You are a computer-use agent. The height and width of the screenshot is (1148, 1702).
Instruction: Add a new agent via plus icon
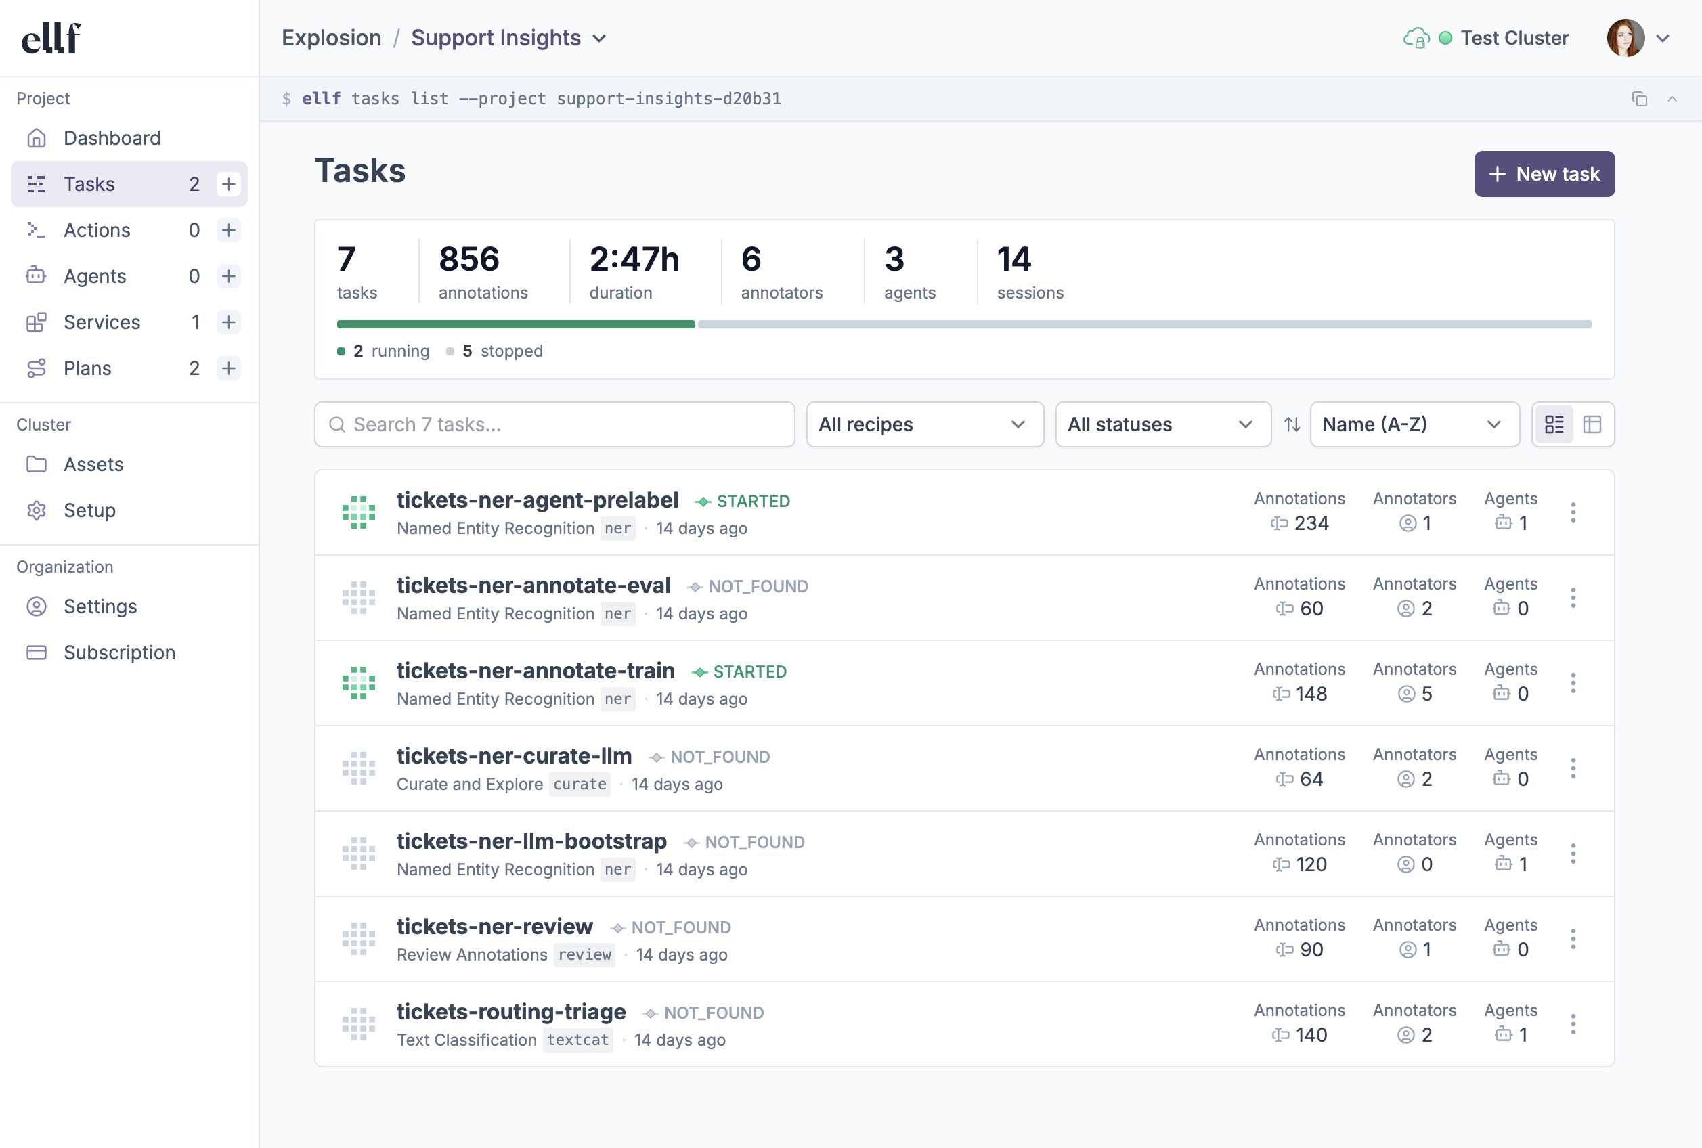coord(228,276)
